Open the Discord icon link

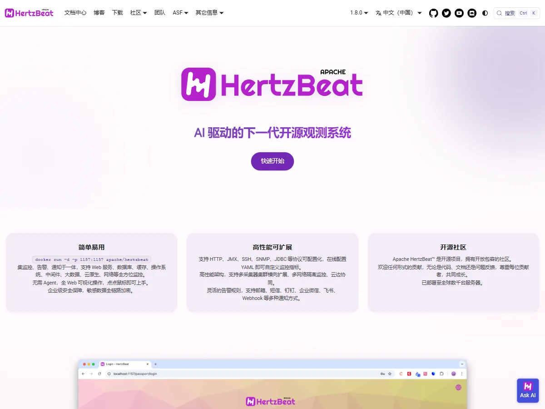click(x=472, y=13)
